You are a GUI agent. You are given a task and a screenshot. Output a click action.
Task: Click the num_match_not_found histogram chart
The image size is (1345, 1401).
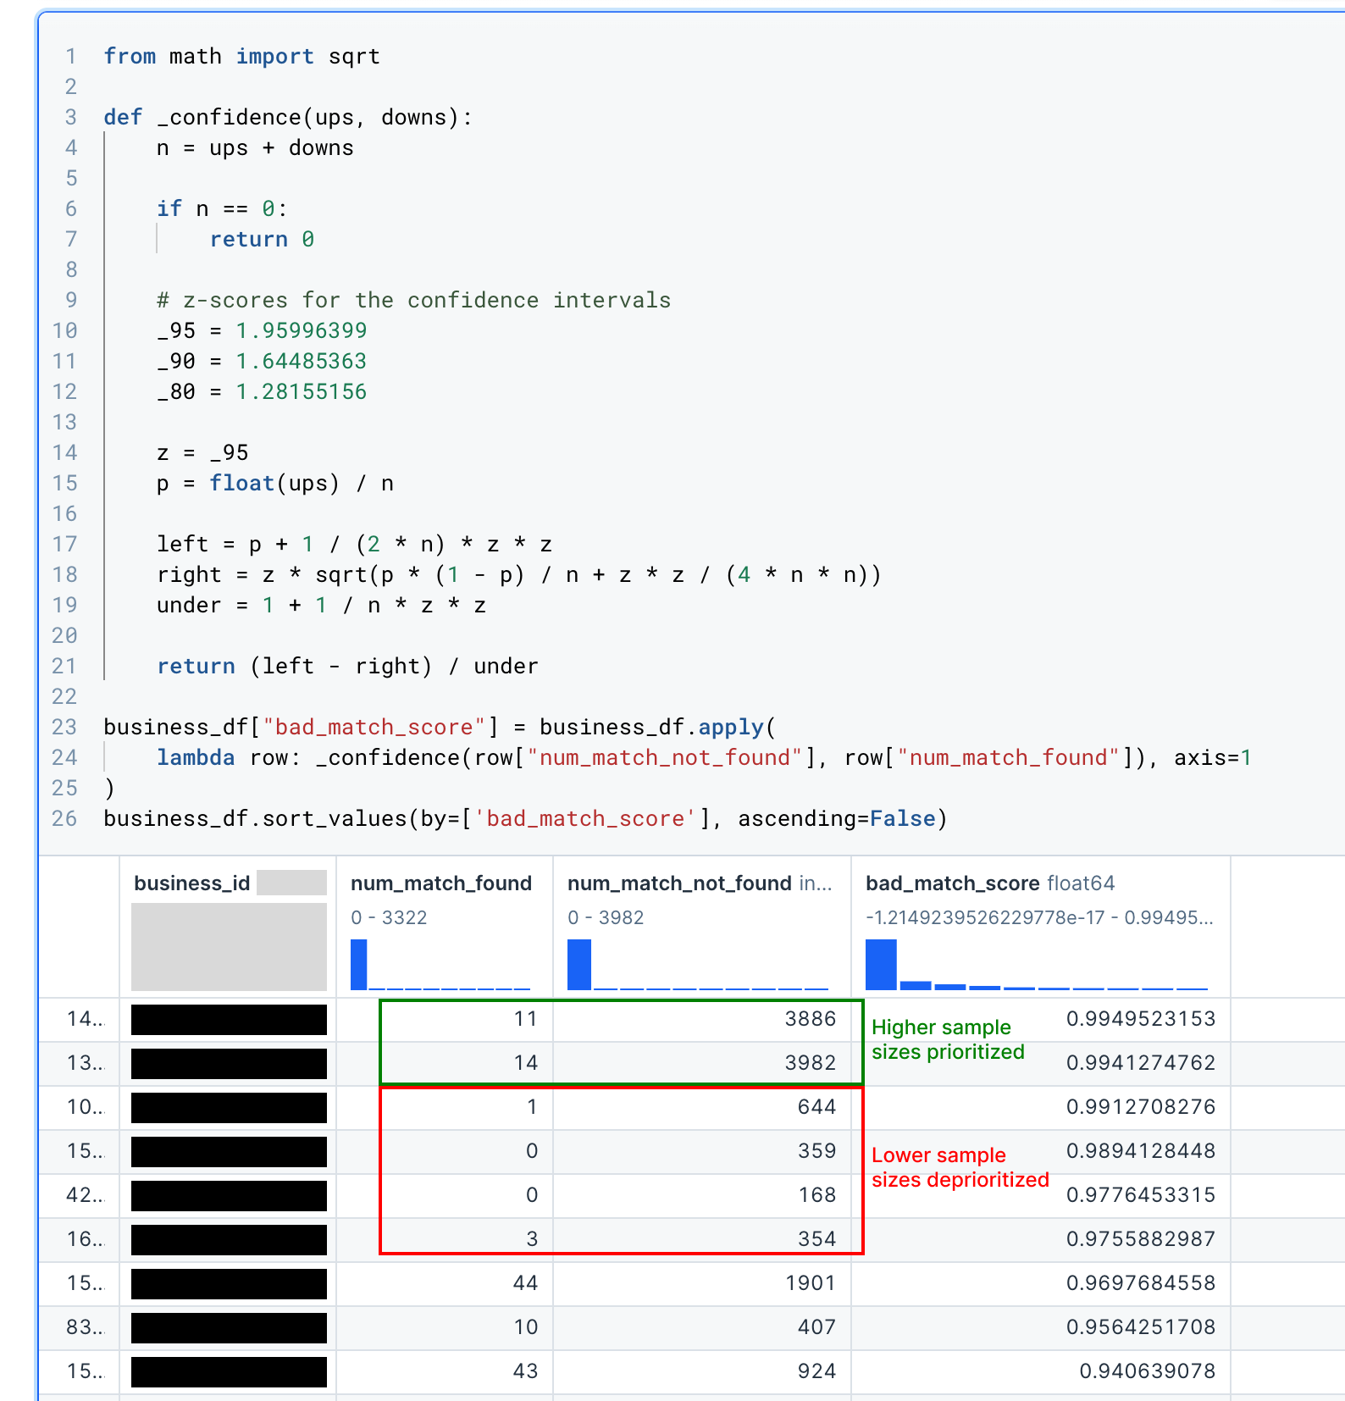(x=698, y=965)
